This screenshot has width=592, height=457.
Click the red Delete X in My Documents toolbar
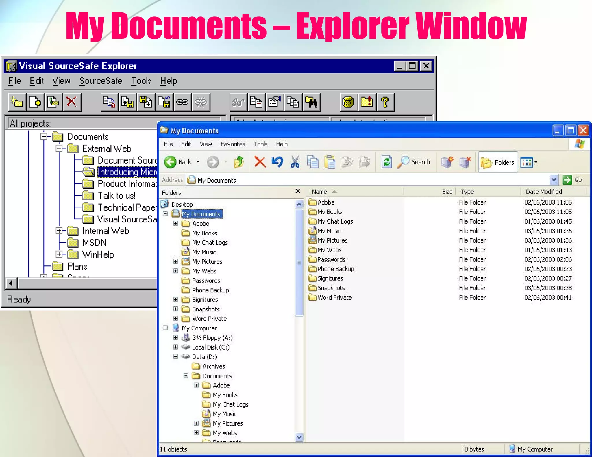(x=260, y=162)
